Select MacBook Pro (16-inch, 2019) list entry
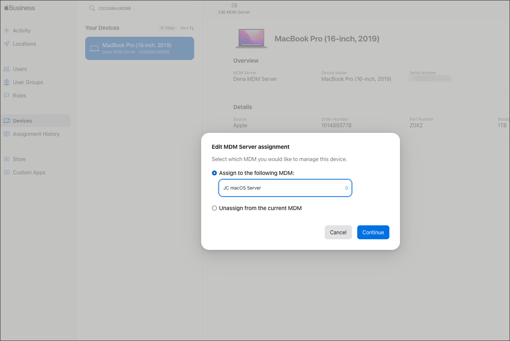 pos(140,48)
